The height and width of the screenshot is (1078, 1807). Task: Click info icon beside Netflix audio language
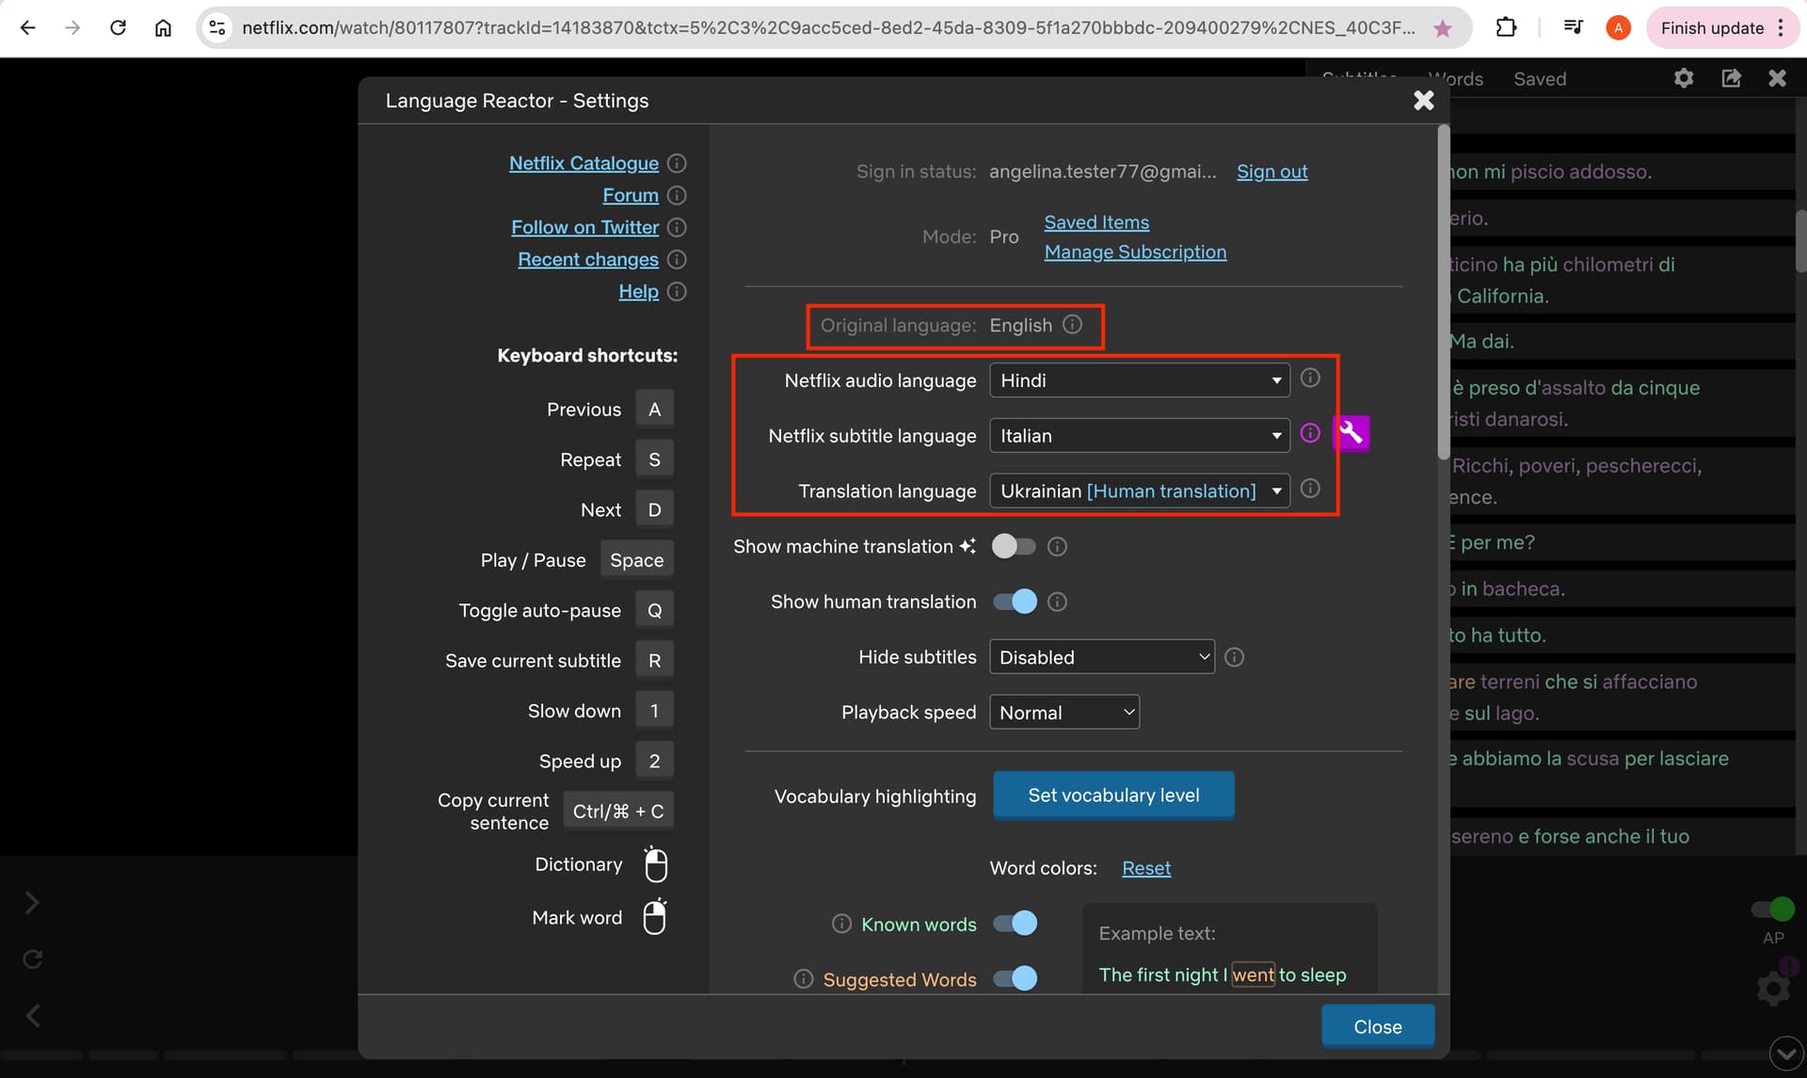pos(1310,378)
